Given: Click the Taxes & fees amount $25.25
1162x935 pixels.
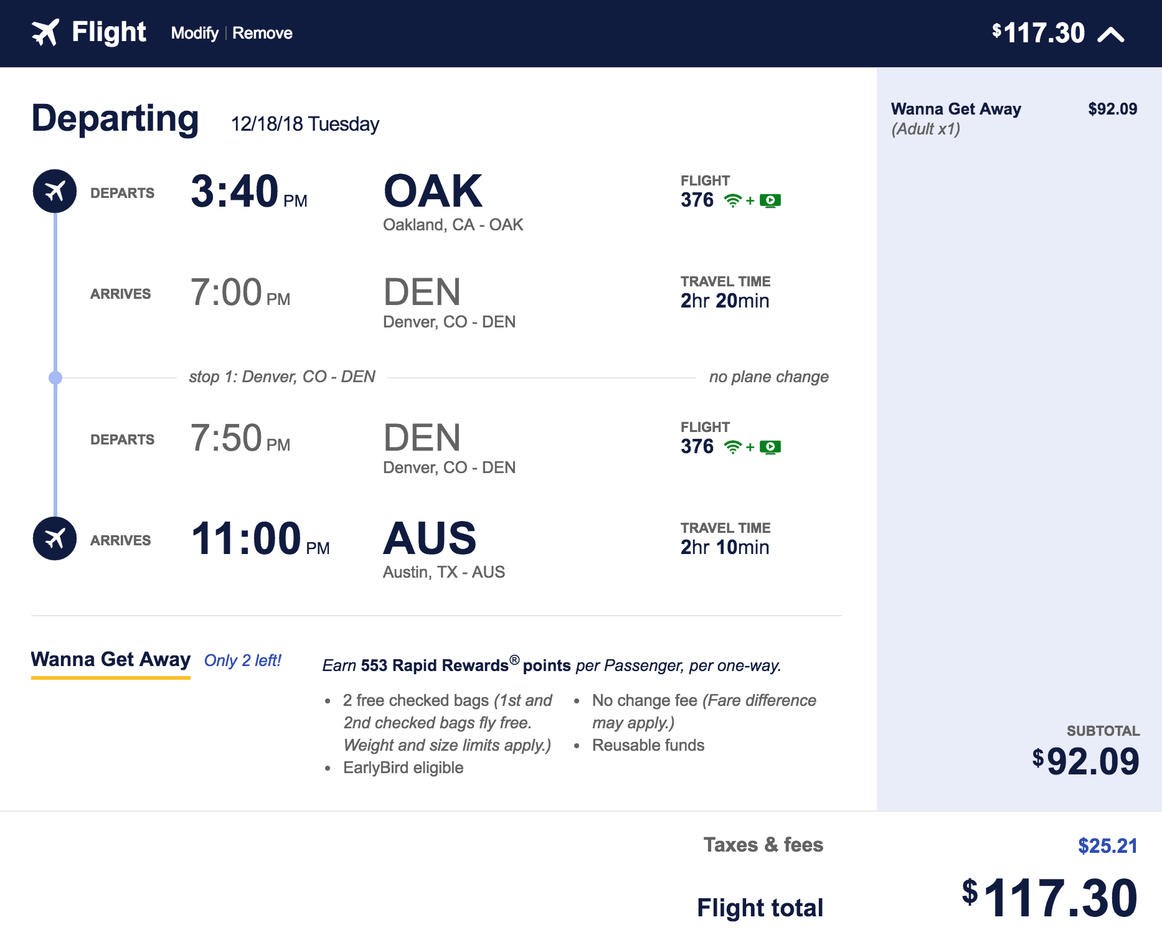Looking at the screenshot, I should [x=1107, y=845].
